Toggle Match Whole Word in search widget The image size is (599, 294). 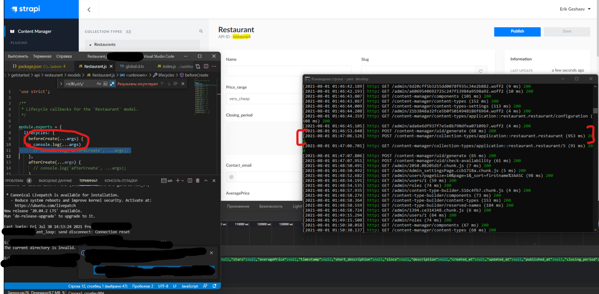(105, 83)
